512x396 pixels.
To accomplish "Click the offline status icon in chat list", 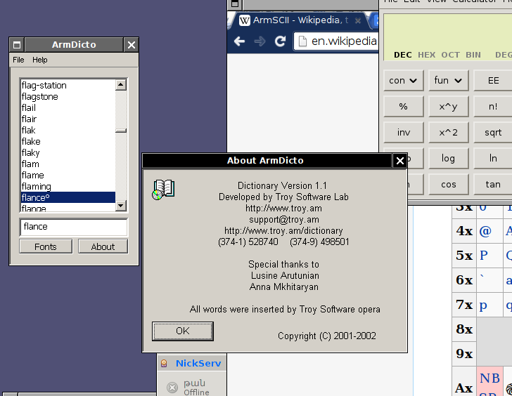I will 172,387.
